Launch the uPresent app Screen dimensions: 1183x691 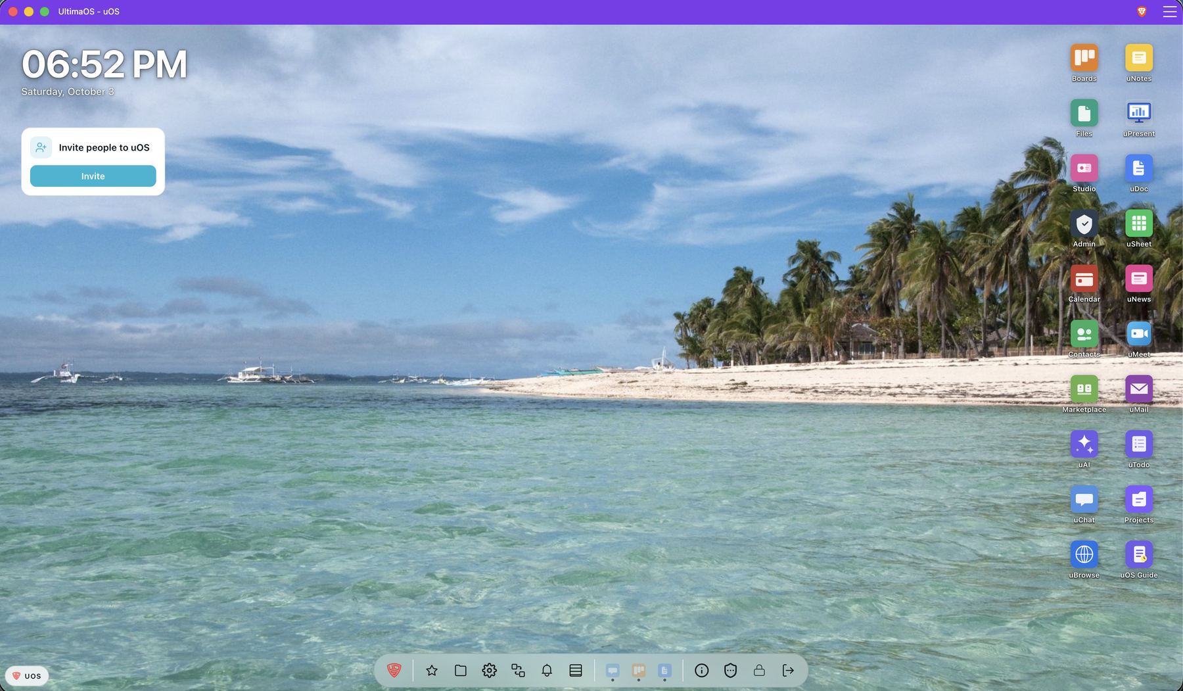[x=1138, y=113]
